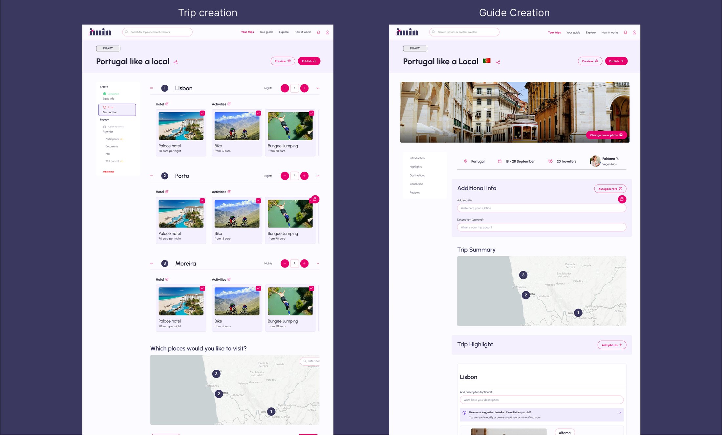Click Delete trip link in sidebar
Image resolution: width=722 pixels, height=435 pixels.
(x=109, y=172)
